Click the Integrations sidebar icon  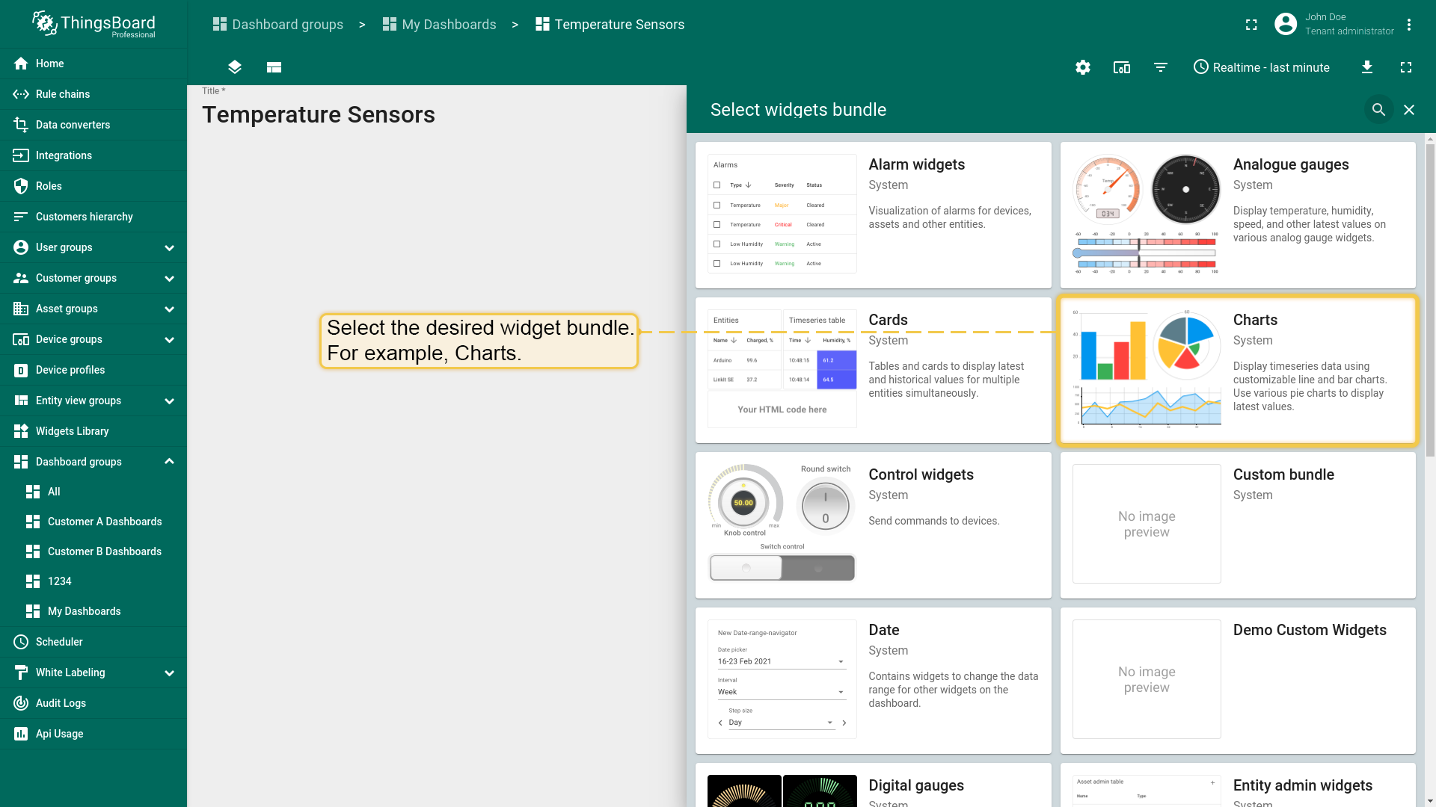(21, 155)
